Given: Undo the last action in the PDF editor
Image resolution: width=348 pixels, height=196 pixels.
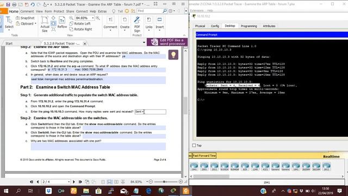Looking at the screenshot, I should (33, 4).
